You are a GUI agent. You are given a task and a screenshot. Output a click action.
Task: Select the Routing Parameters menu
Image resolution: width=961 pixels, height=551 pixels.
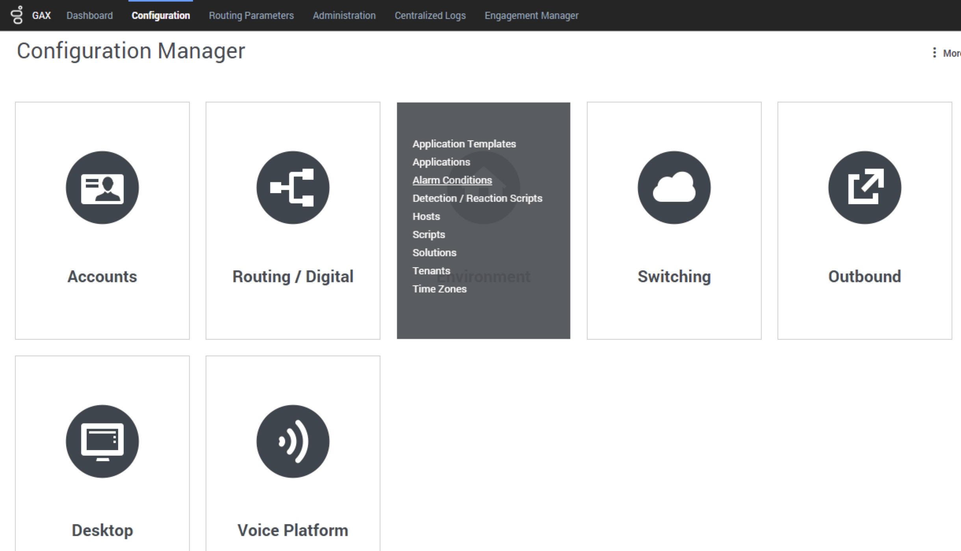pos(251,15)
